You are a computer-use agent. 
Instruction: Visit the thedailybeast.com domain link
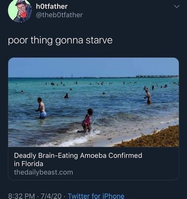point(43,172)
